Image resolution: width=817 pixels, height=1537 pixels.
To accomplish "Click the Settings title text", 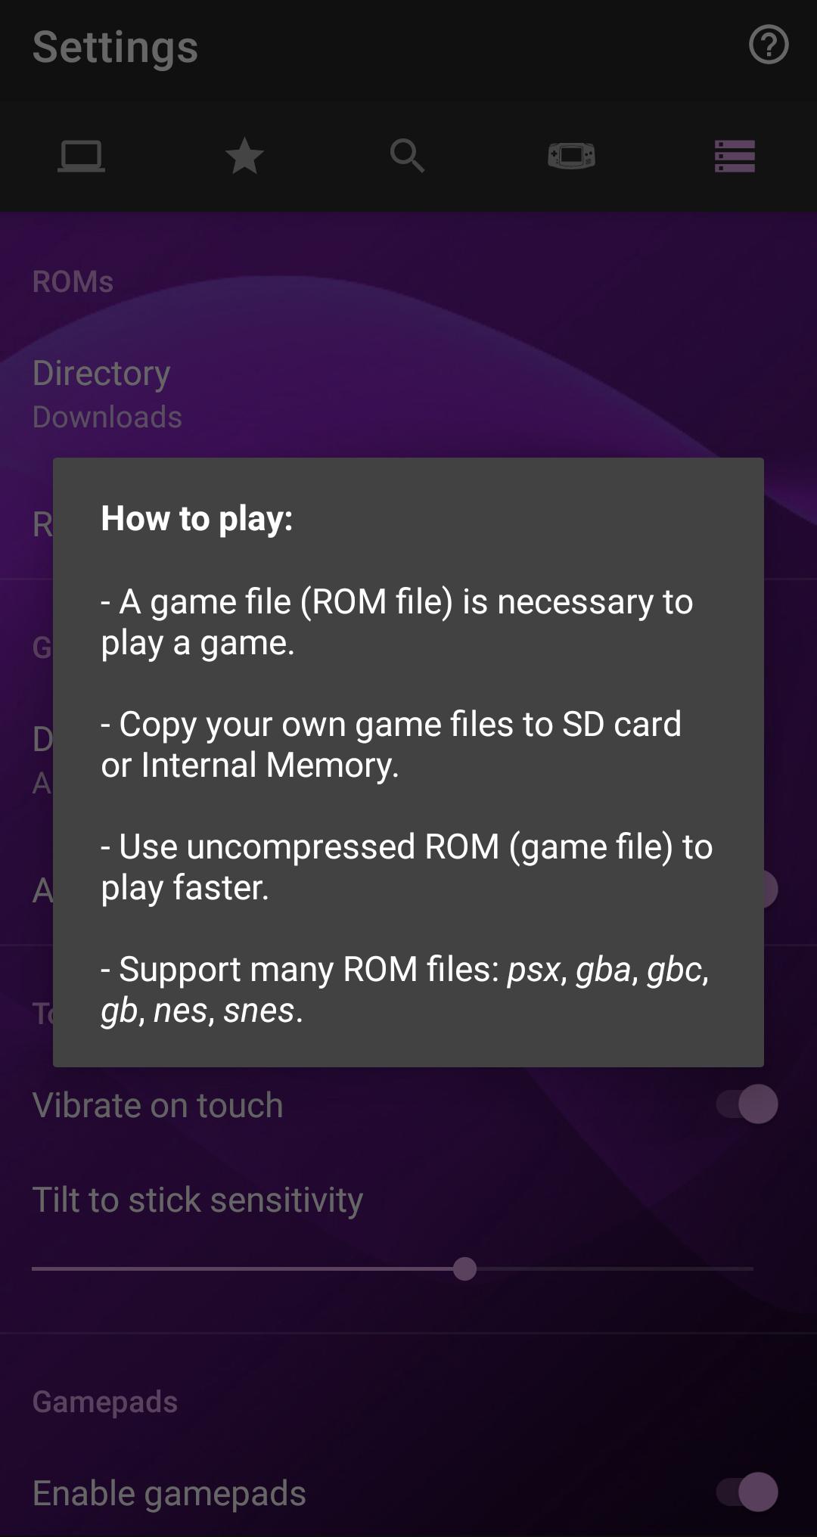I will (116, 47).
